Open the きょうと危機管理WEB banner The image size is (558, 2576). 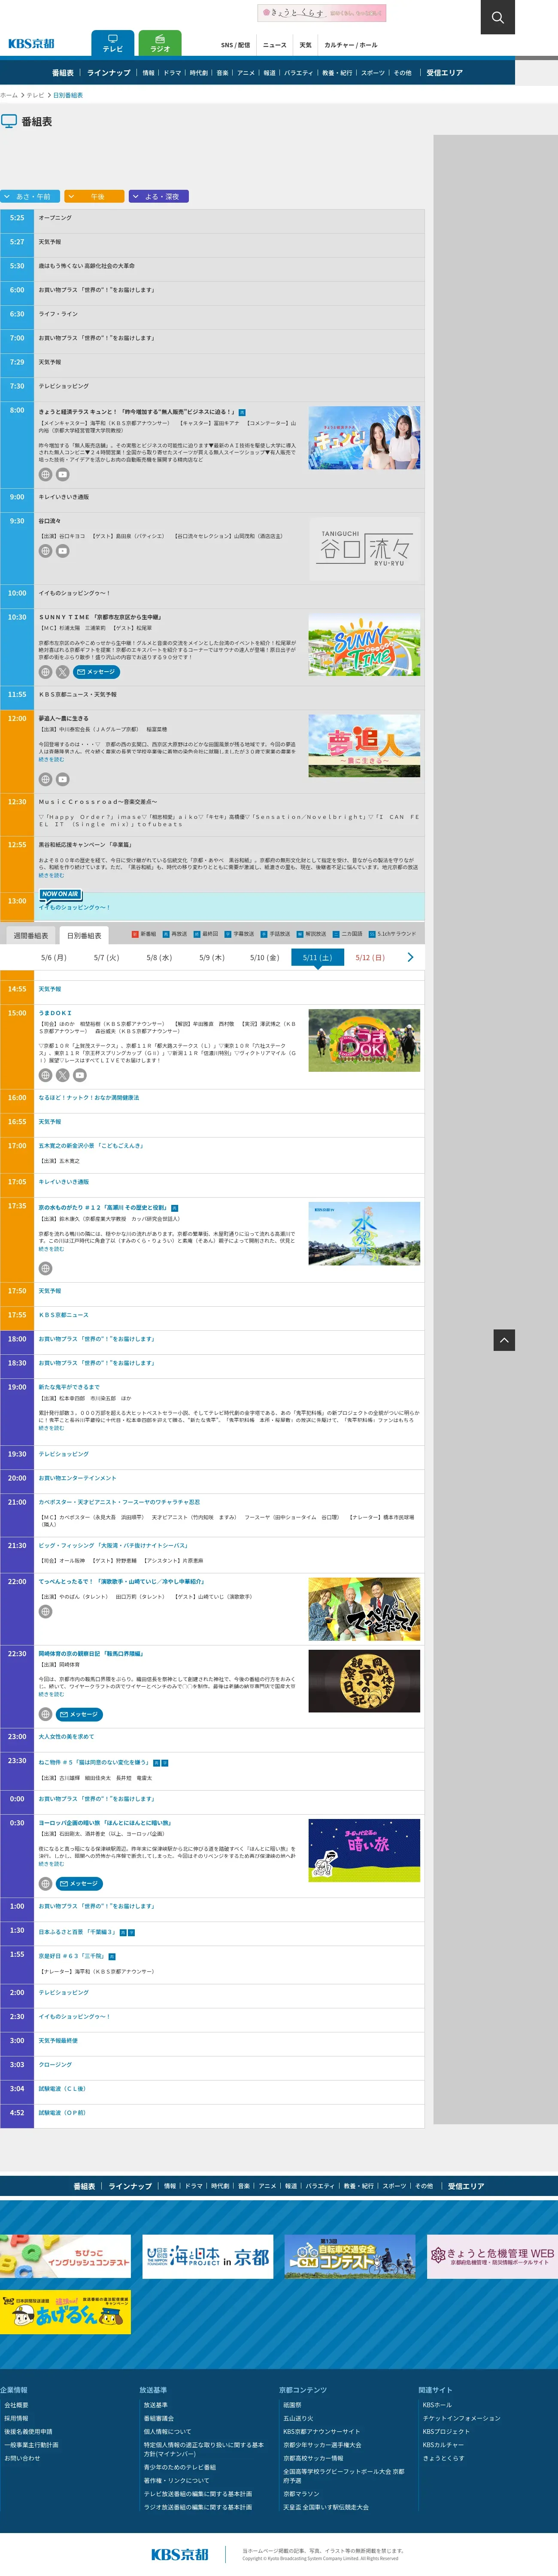(x=492, y=2256)
